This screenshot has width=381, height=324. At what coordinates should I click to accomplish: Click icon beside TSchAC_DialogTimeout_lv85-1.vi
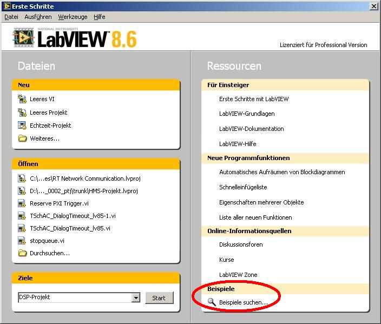22,216
